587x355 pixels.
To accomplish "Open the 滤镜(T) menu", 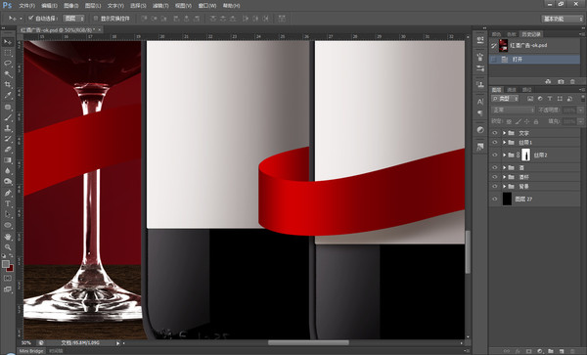I will coord(160,6).
